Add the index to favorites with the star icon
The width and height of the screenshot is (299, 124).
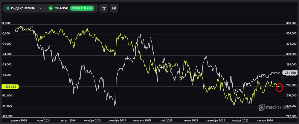104,8
